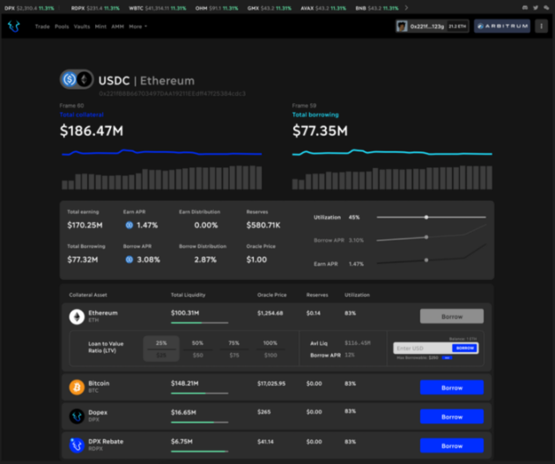Click the Dopex logo in navbar
The image size is (555, 464).
click(13, 26)
